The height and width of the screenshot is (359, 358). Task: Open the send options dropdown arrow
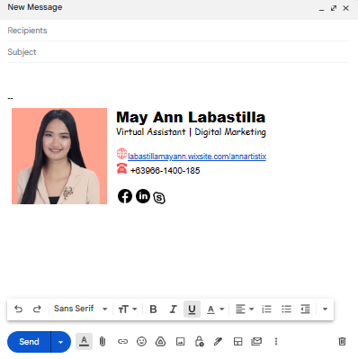(x=61, y=342)
